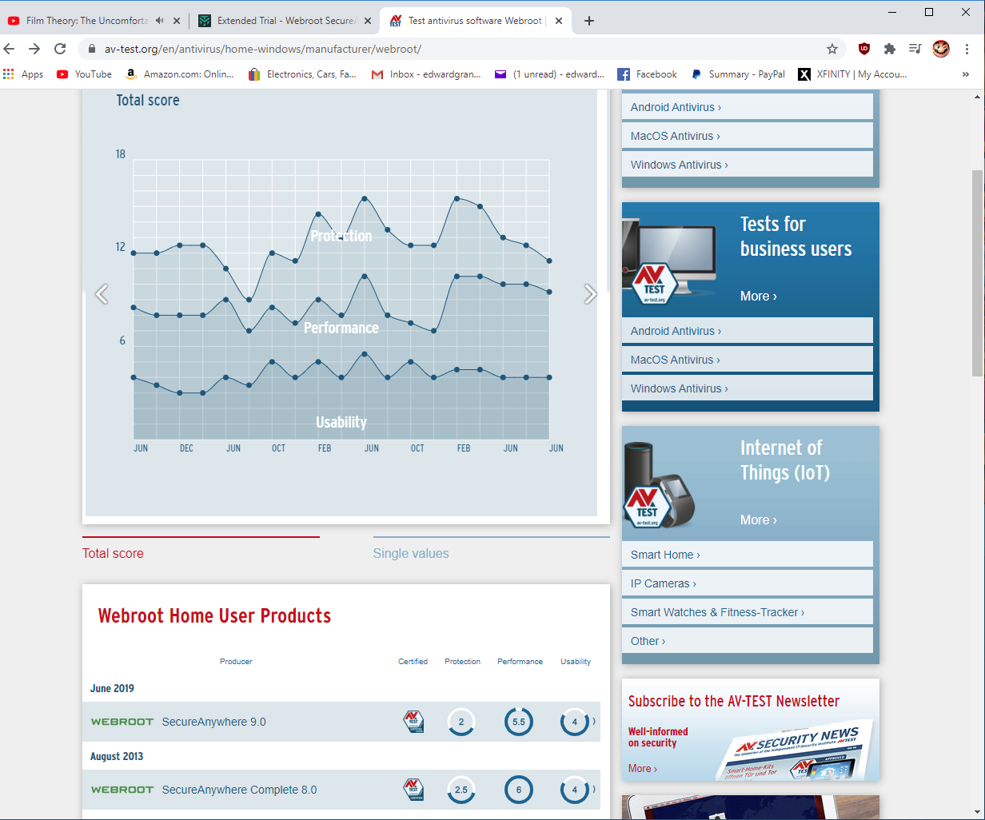Click More in the newsletter box
This screenshot has width=985, height=820.
click(x=642, y=768)
